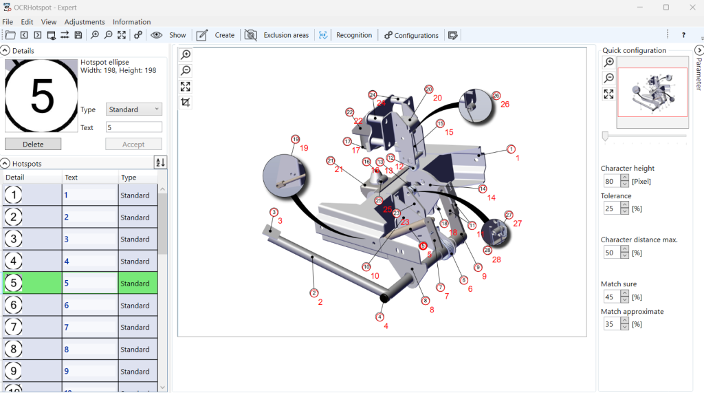Open the Information menu

click(131, 22)
